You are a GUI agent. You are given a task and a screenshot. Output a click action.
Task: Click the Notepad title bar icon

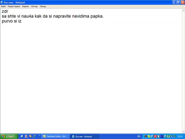(2, 2)
